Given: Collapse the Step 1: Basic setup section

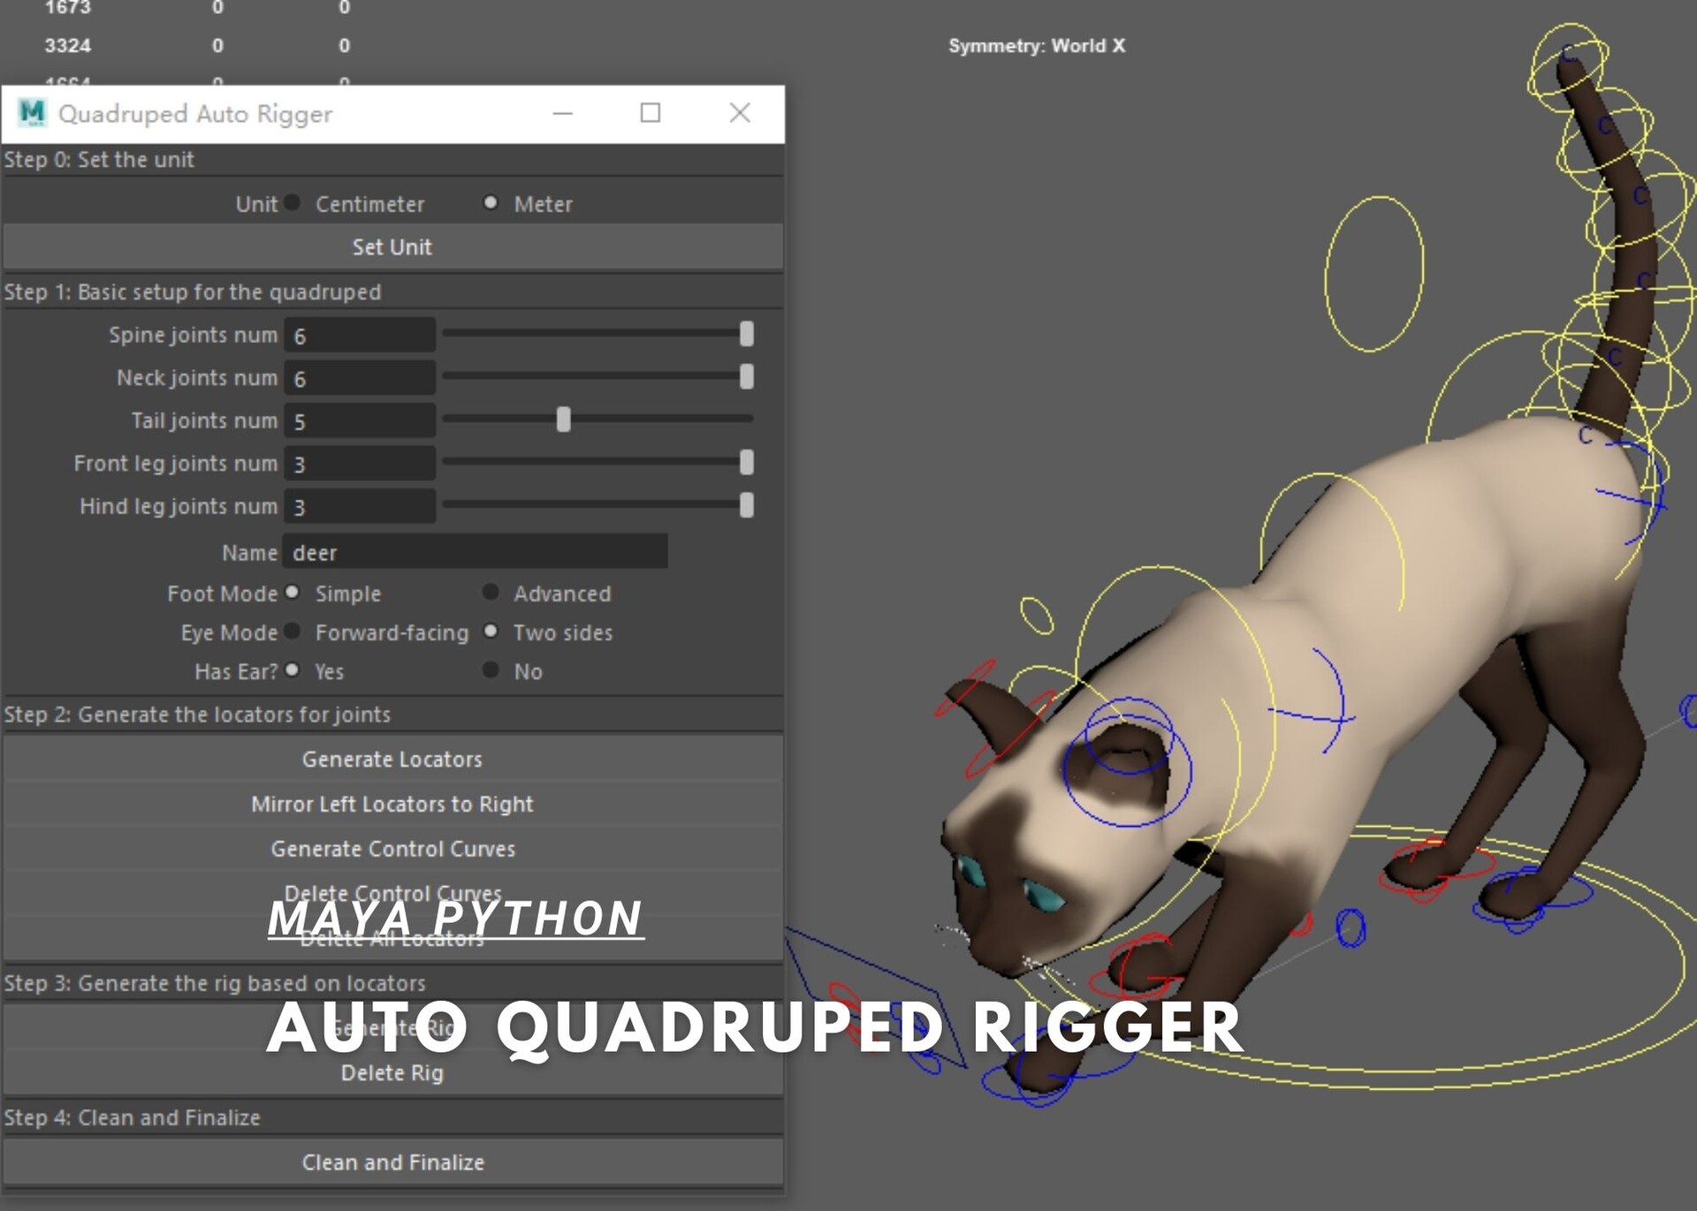Looking at the screenshot, I should click(x=193, y=291).
